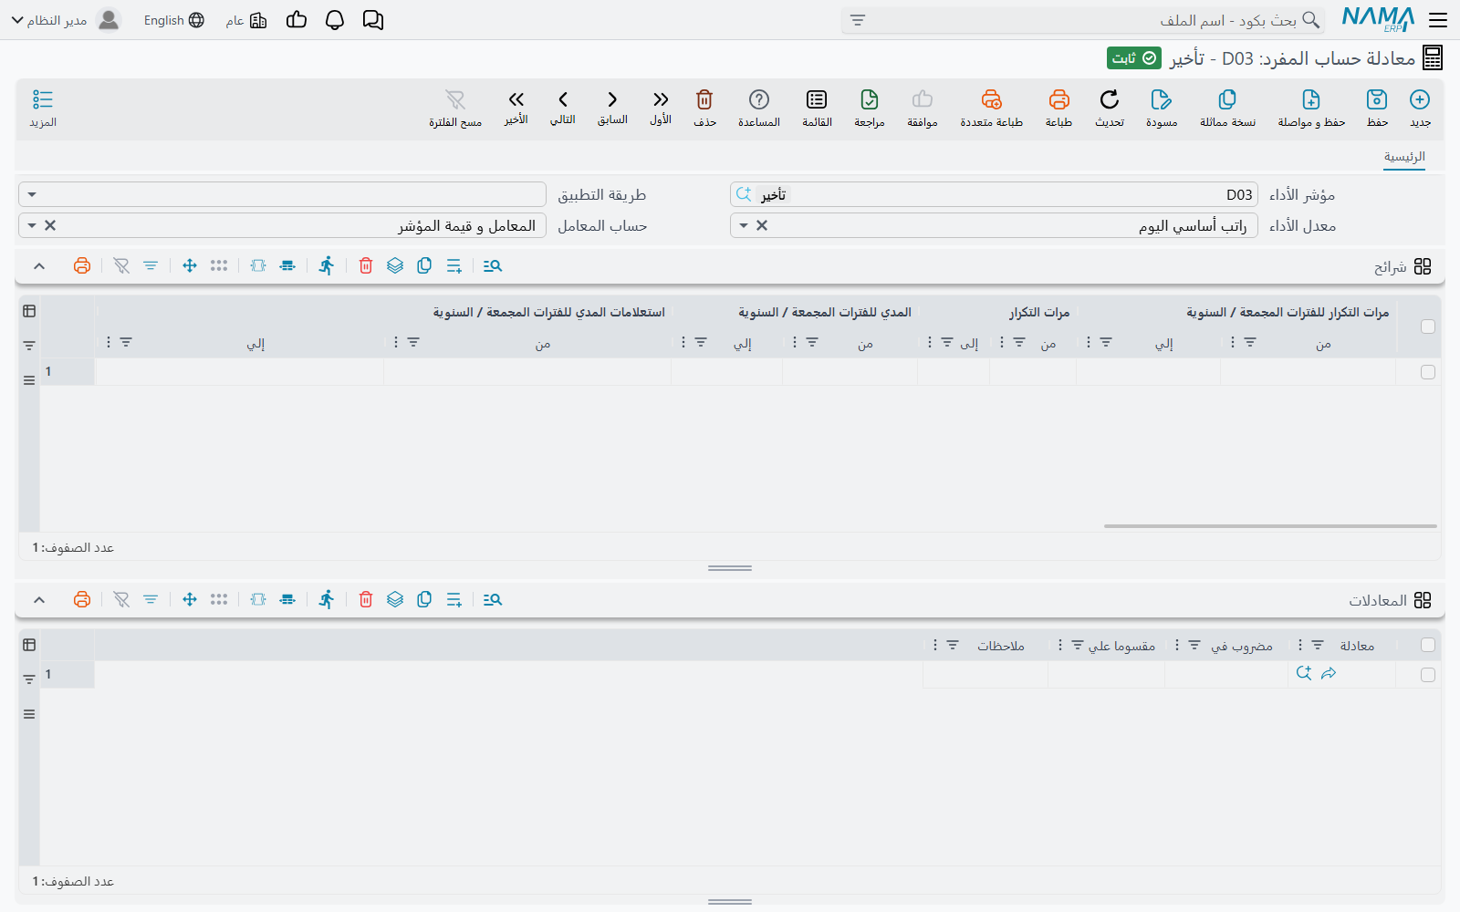1460x912 pixels.
Task: Click delete row icon in slices toolbar
Action: (366, 265)
